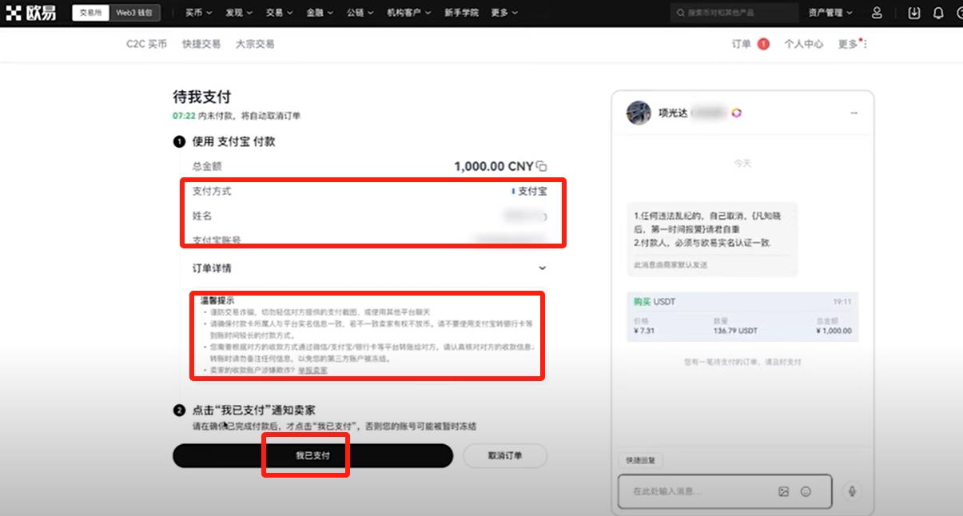Click the 支付宝 payment method value
Image resolution: width=963 pixels, height=516 pixels.
[532, 192]
